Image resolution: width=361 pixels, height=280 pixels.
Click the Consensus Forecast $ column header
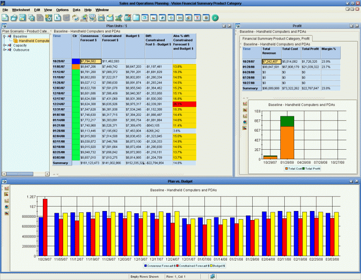[x=91, y=46]
